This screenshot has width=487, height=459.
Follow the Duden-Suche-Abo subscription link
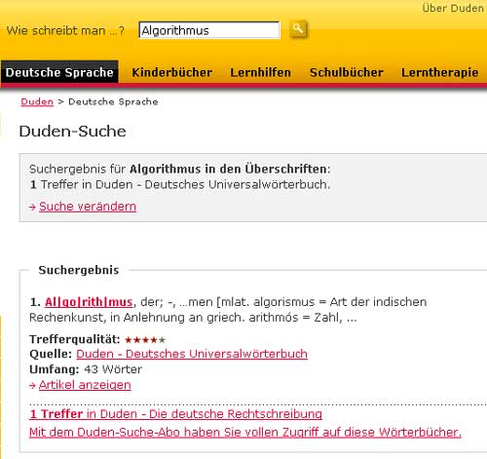[x=245, y=432]
